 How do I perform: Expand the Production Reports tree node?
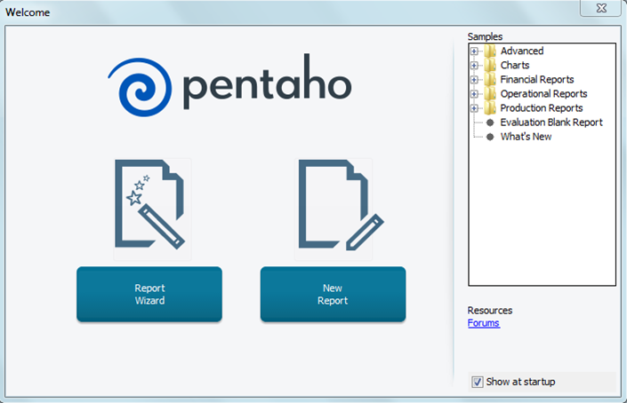pyautogui.click(x=475, y=108)
